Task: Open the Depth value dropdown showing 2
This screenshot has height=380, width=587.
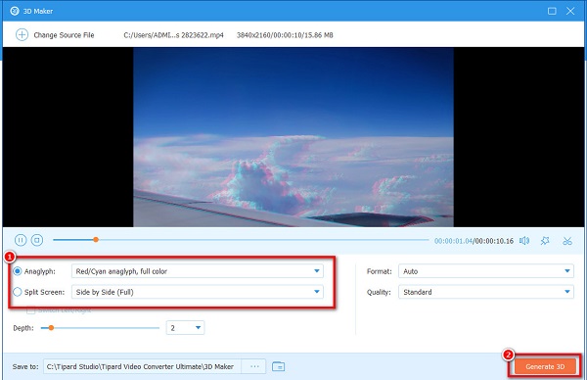Action: tap(185, 328)
